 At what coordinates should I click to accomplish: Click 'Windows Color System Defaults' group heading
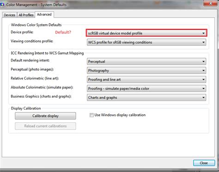pyautogui.click(x=36, y=25)
